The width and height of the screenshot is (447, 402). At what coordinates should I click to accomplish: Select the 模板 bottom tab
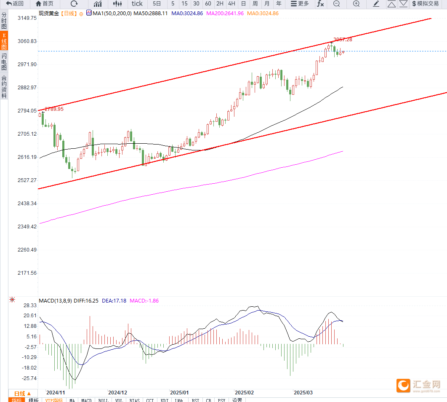[33, 400]
